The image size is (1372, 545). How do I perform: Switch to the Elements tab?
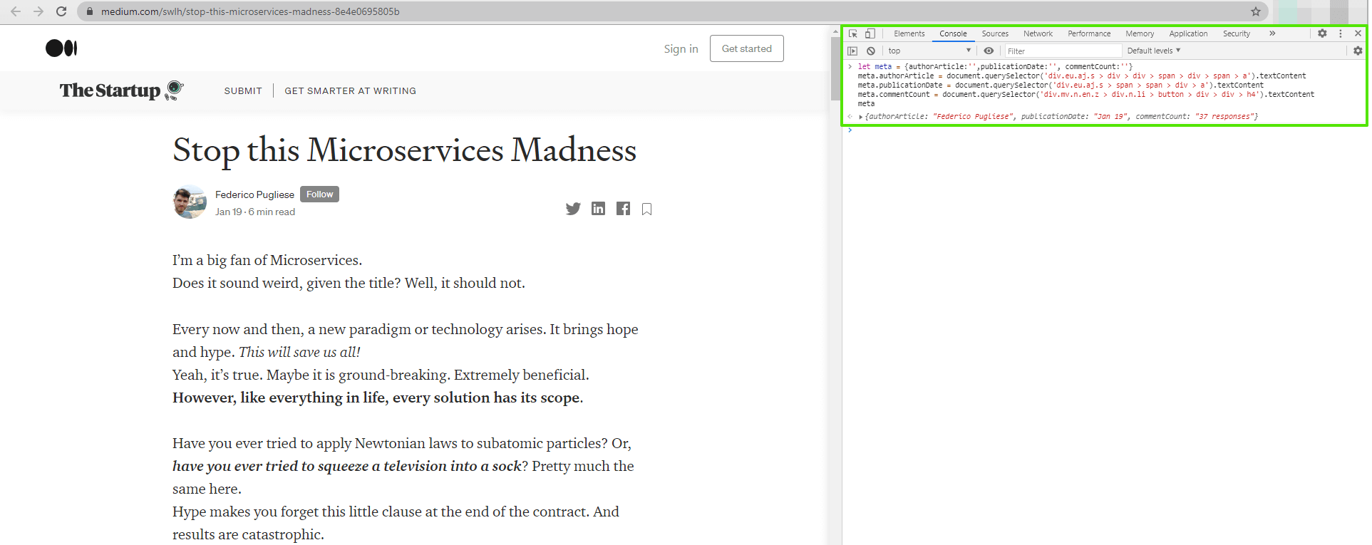click(x=909, y=33)
